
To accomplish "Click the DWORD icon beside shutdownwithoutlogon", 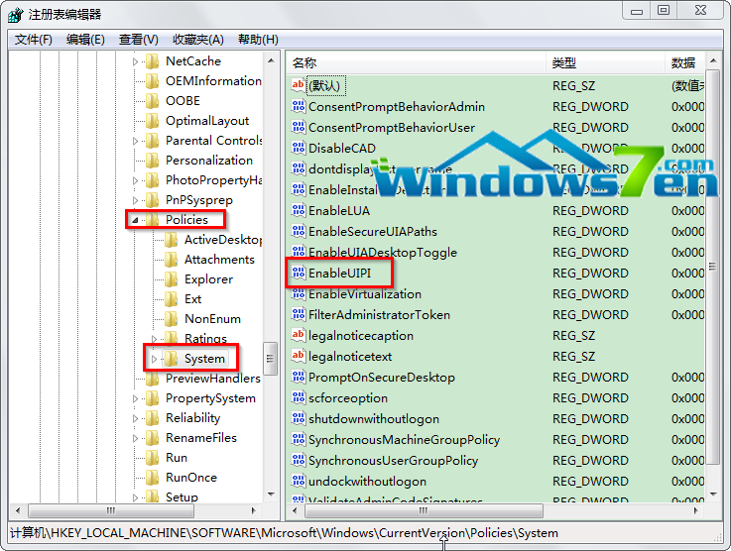I will pos(299,418).
